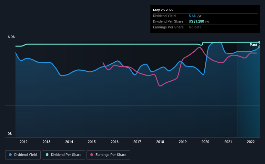Click the teal endpoint marker on chart

coord(259,42)
